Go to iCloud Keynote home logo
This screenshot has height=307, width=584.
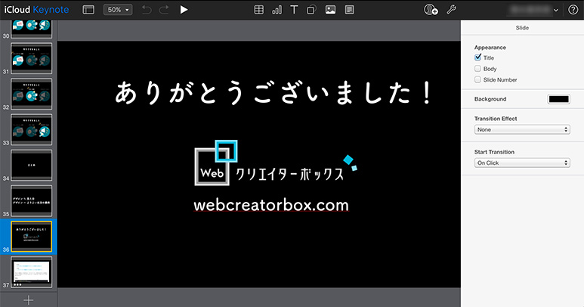click(36, 10)
